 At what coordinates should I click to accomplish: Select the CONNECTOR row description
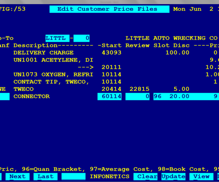click(31, 96)
